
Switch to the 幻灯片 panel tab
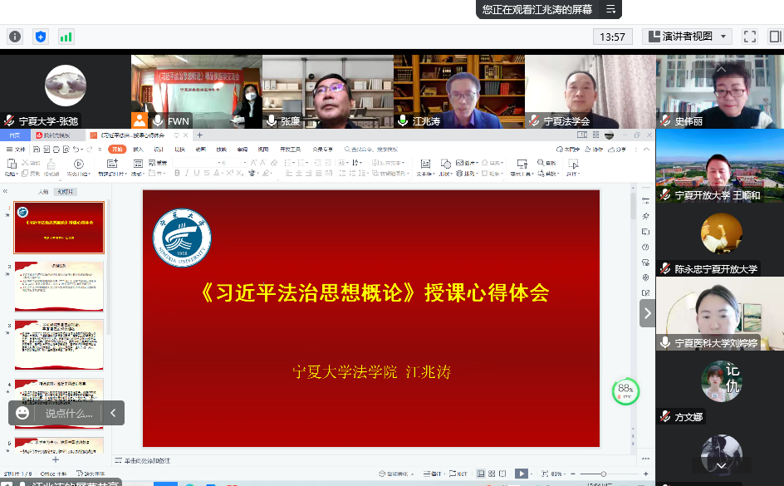tap(64, 191)
